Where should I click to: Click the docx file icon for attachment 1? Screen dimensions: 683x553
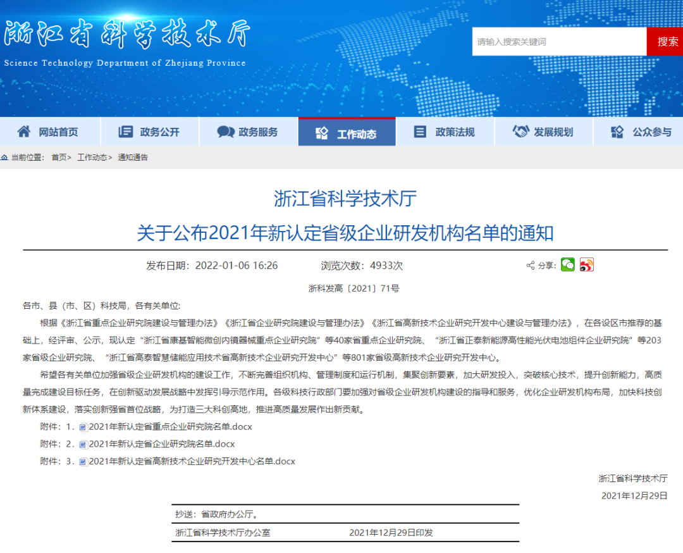click(x=83, y=428)
